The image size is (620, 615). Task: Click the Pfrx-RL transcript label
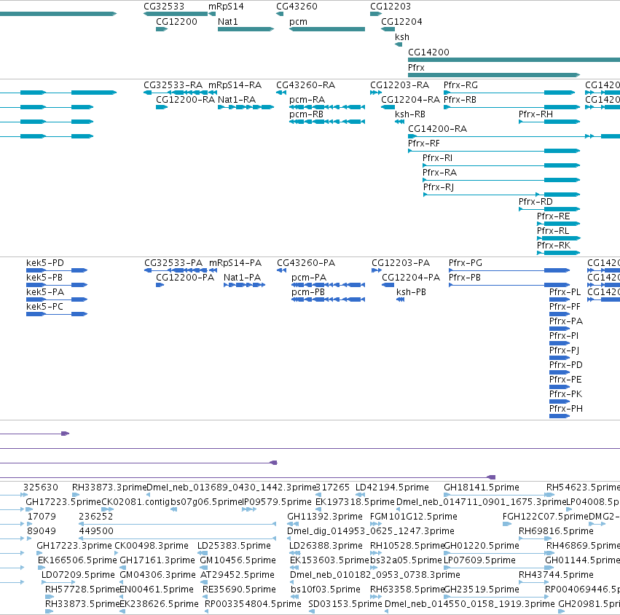pos(553,231)
